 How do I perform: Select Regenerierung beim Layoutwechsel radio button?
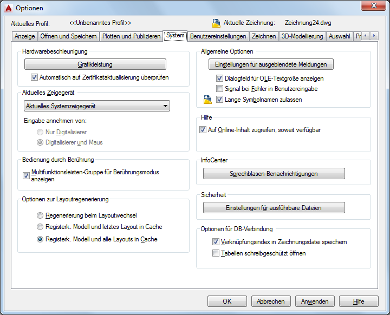pos(40,215)
